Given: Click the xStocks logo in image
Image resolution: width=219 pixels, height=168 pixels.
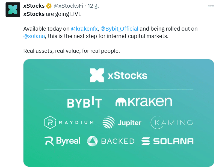Looking at the screenshot, I should (119, 75).
